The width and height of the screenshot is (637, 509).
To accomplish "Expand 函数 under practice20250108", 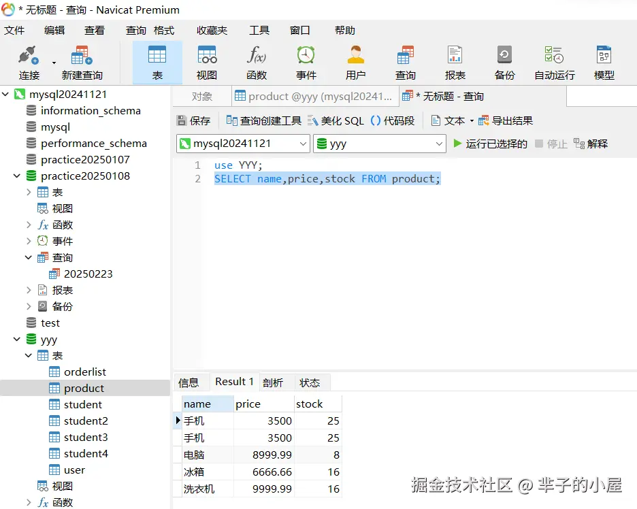I will coord(29,225).
